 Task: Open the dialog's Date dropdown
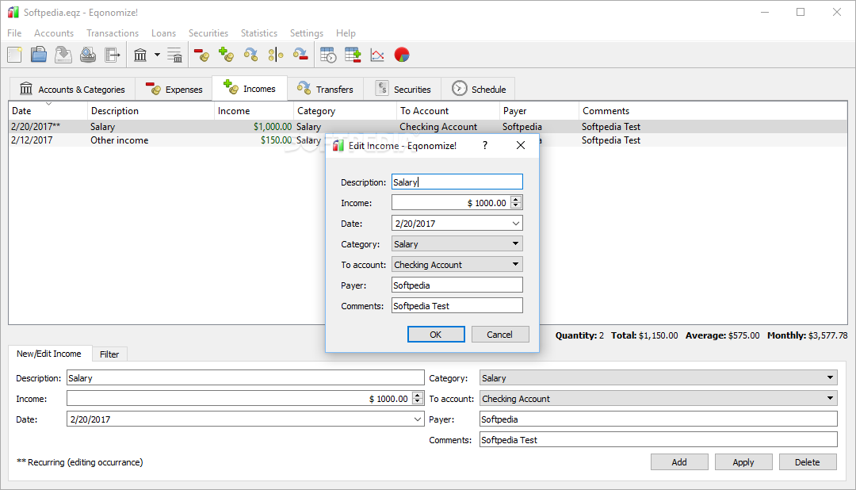515,224
